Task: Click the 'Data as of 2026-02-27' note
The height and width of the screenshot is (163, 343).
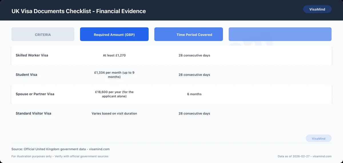Action: click(x=305, y=156)
